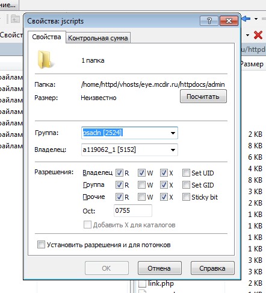
Task: Open the Владелец dropdown list
Action: tap(173, 150)
